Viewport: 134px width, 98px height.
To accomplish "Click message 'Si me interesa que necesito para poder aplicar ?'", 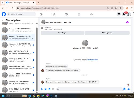I will pyautogui.click(x=63, y=70).
